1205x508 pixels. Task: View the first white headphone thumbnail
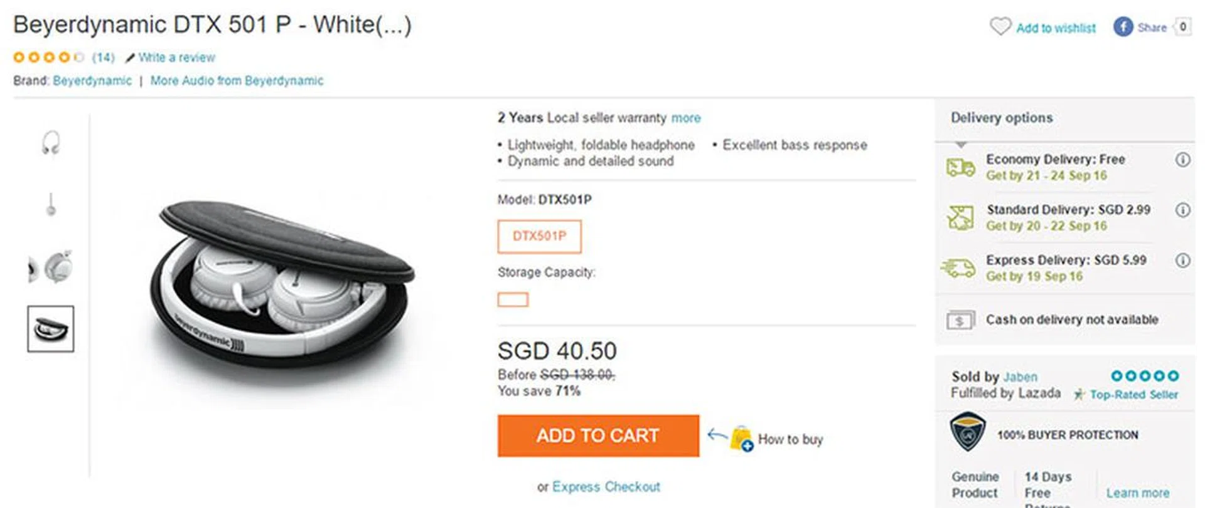[50, 143]
